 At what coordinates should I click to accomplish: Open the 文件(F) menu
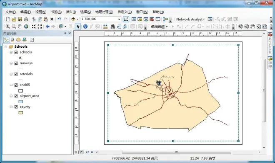[10, 12]
